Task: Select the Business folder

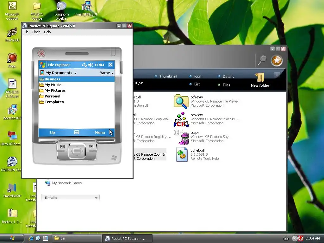Action: click(77, 79)
